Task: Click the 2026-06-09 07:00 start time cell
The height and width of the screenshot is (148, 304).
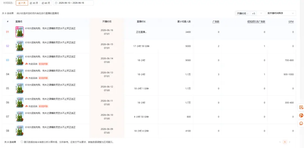Action: pos(107,131)
